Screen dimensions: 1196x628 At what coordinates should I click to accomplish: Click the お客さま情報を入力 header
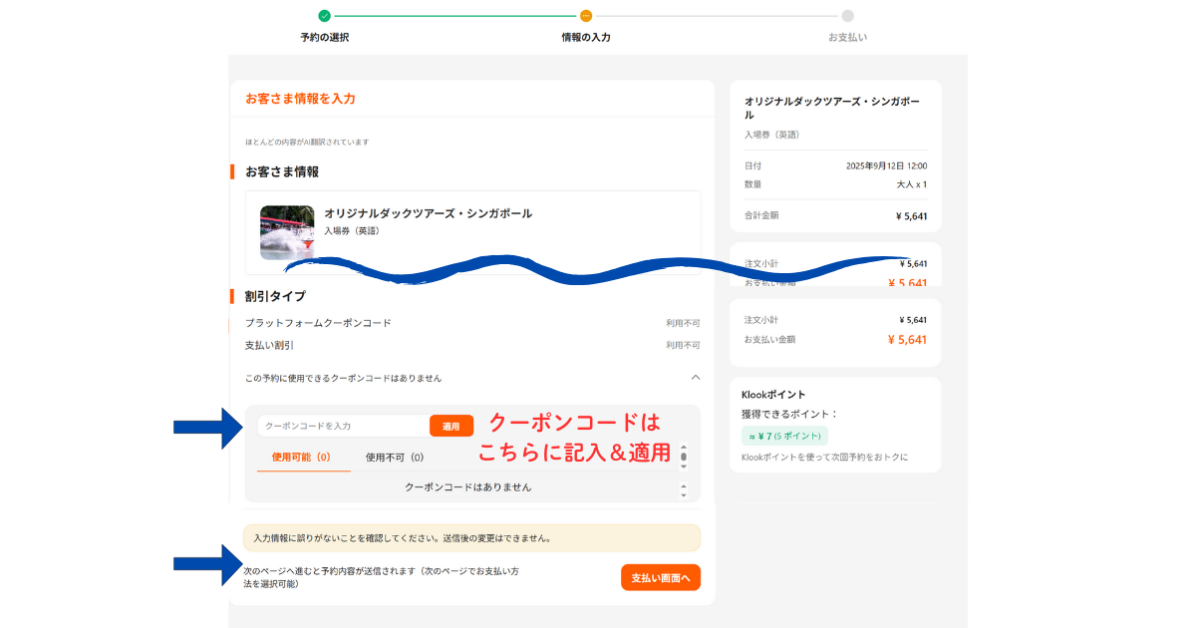[300, 99]
